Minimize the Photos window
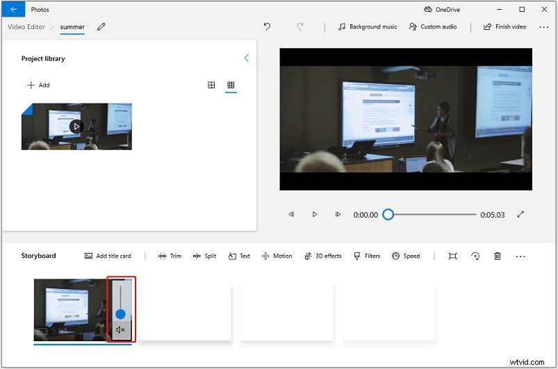 tap(500, 10)
